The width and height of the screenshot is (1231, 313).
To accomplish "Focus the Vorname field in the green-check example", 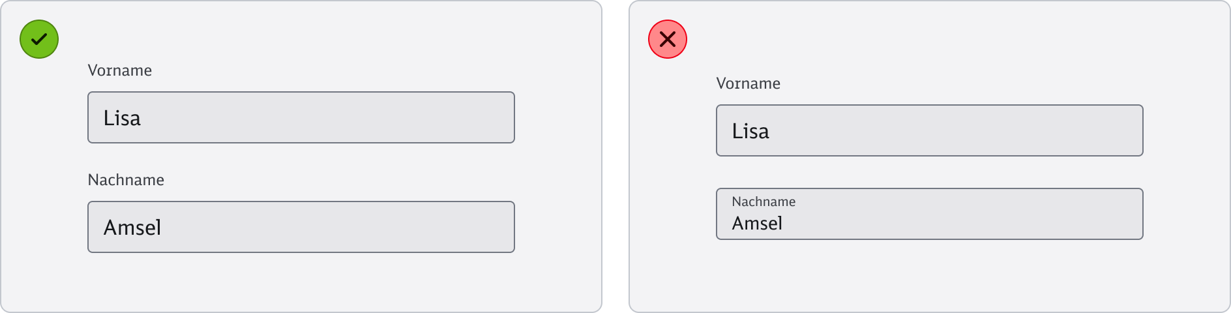I will pos(326,117).
